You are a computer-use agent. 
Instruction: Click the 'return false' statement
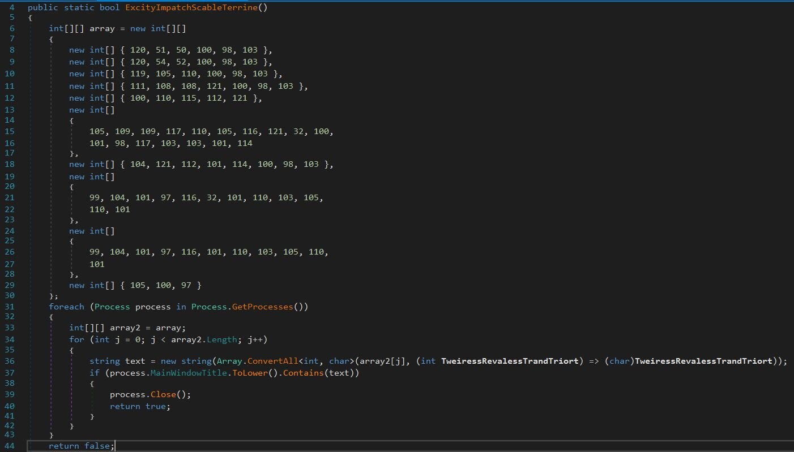pyautogui.click(x=81, y=446)
